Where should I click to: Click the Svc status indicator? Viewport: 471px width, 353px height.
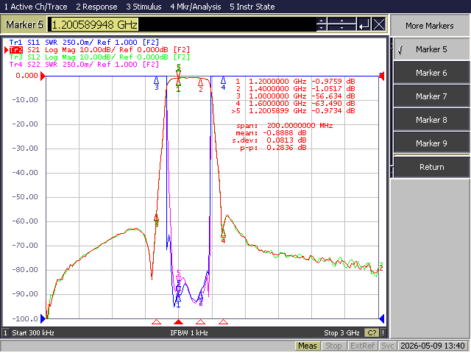point(388,346)
